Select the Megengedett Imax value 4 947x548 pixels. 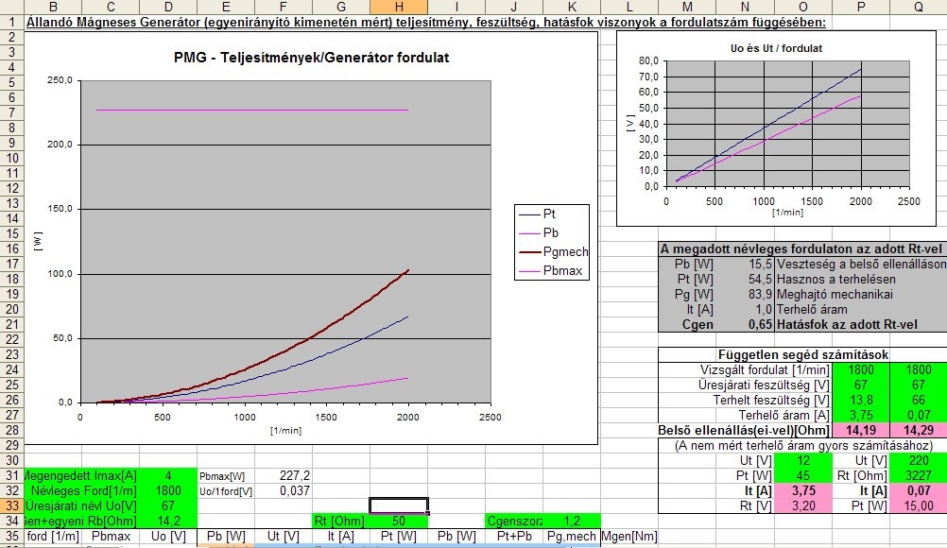coord(168,475)
